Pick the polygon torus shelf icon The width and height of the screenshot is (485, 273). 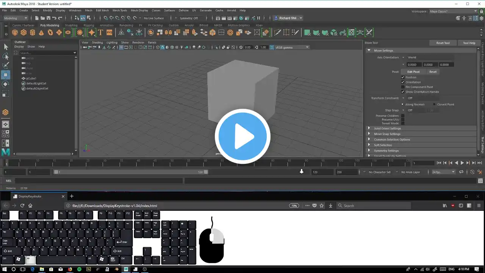point(50,33)
